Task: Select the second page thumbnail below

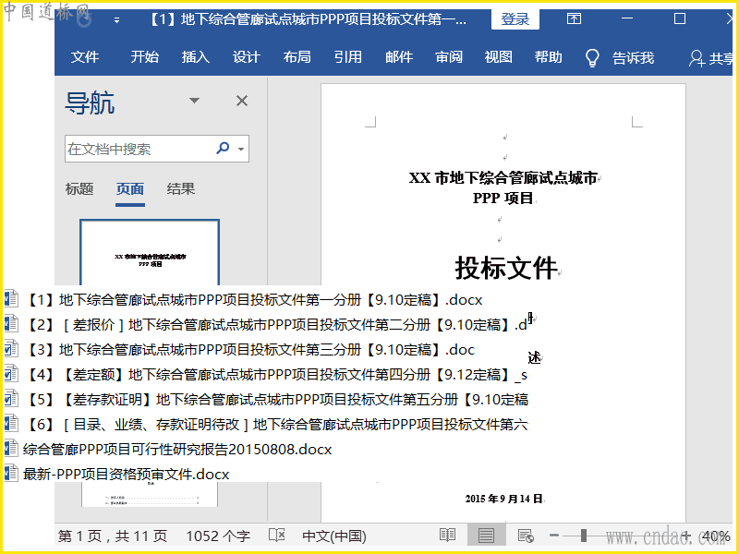Action: click(x=150, y=494)
